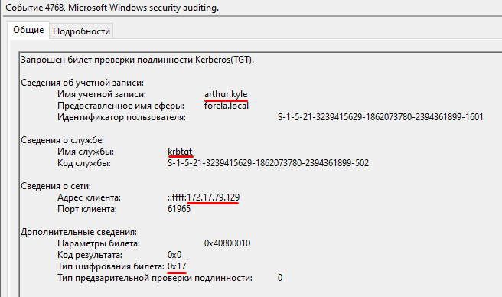This screenshot has height=297, width=502.
Task: Click the Сведения о службе heading
Action: 63,140
